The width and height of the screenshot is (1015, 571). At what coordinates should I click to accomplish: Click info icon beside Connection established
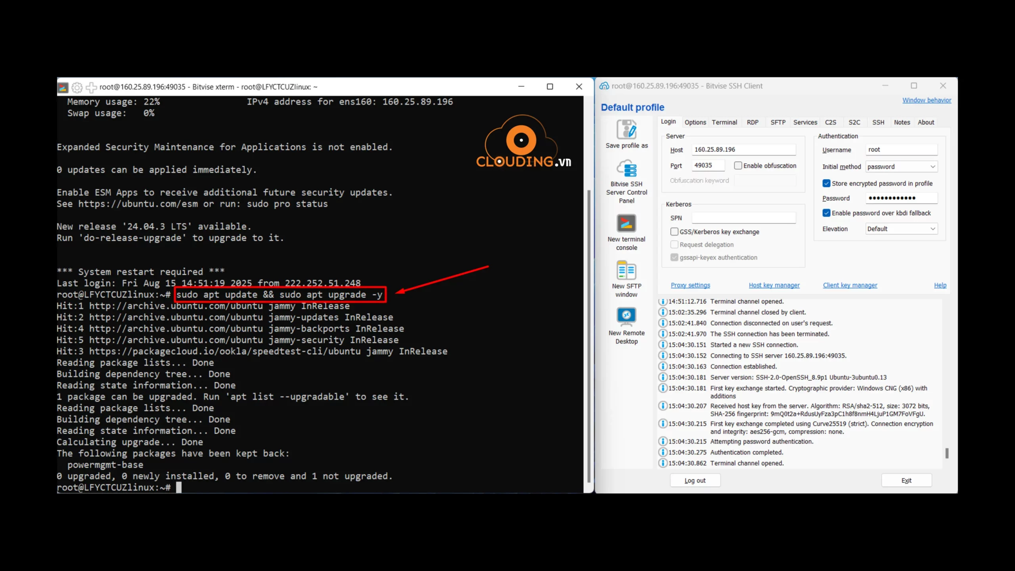tap(663, 367)
